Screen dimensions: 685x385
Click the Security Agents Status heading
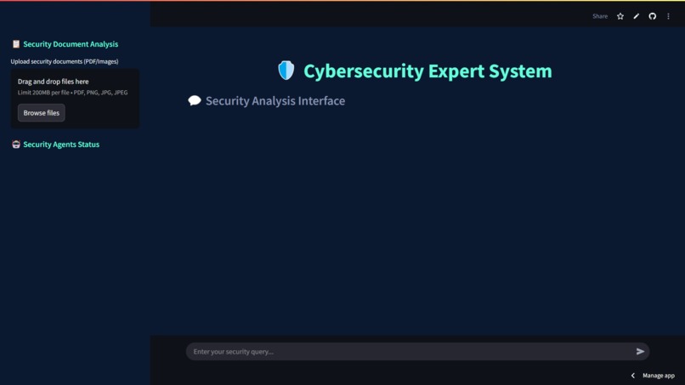point(61,144)
